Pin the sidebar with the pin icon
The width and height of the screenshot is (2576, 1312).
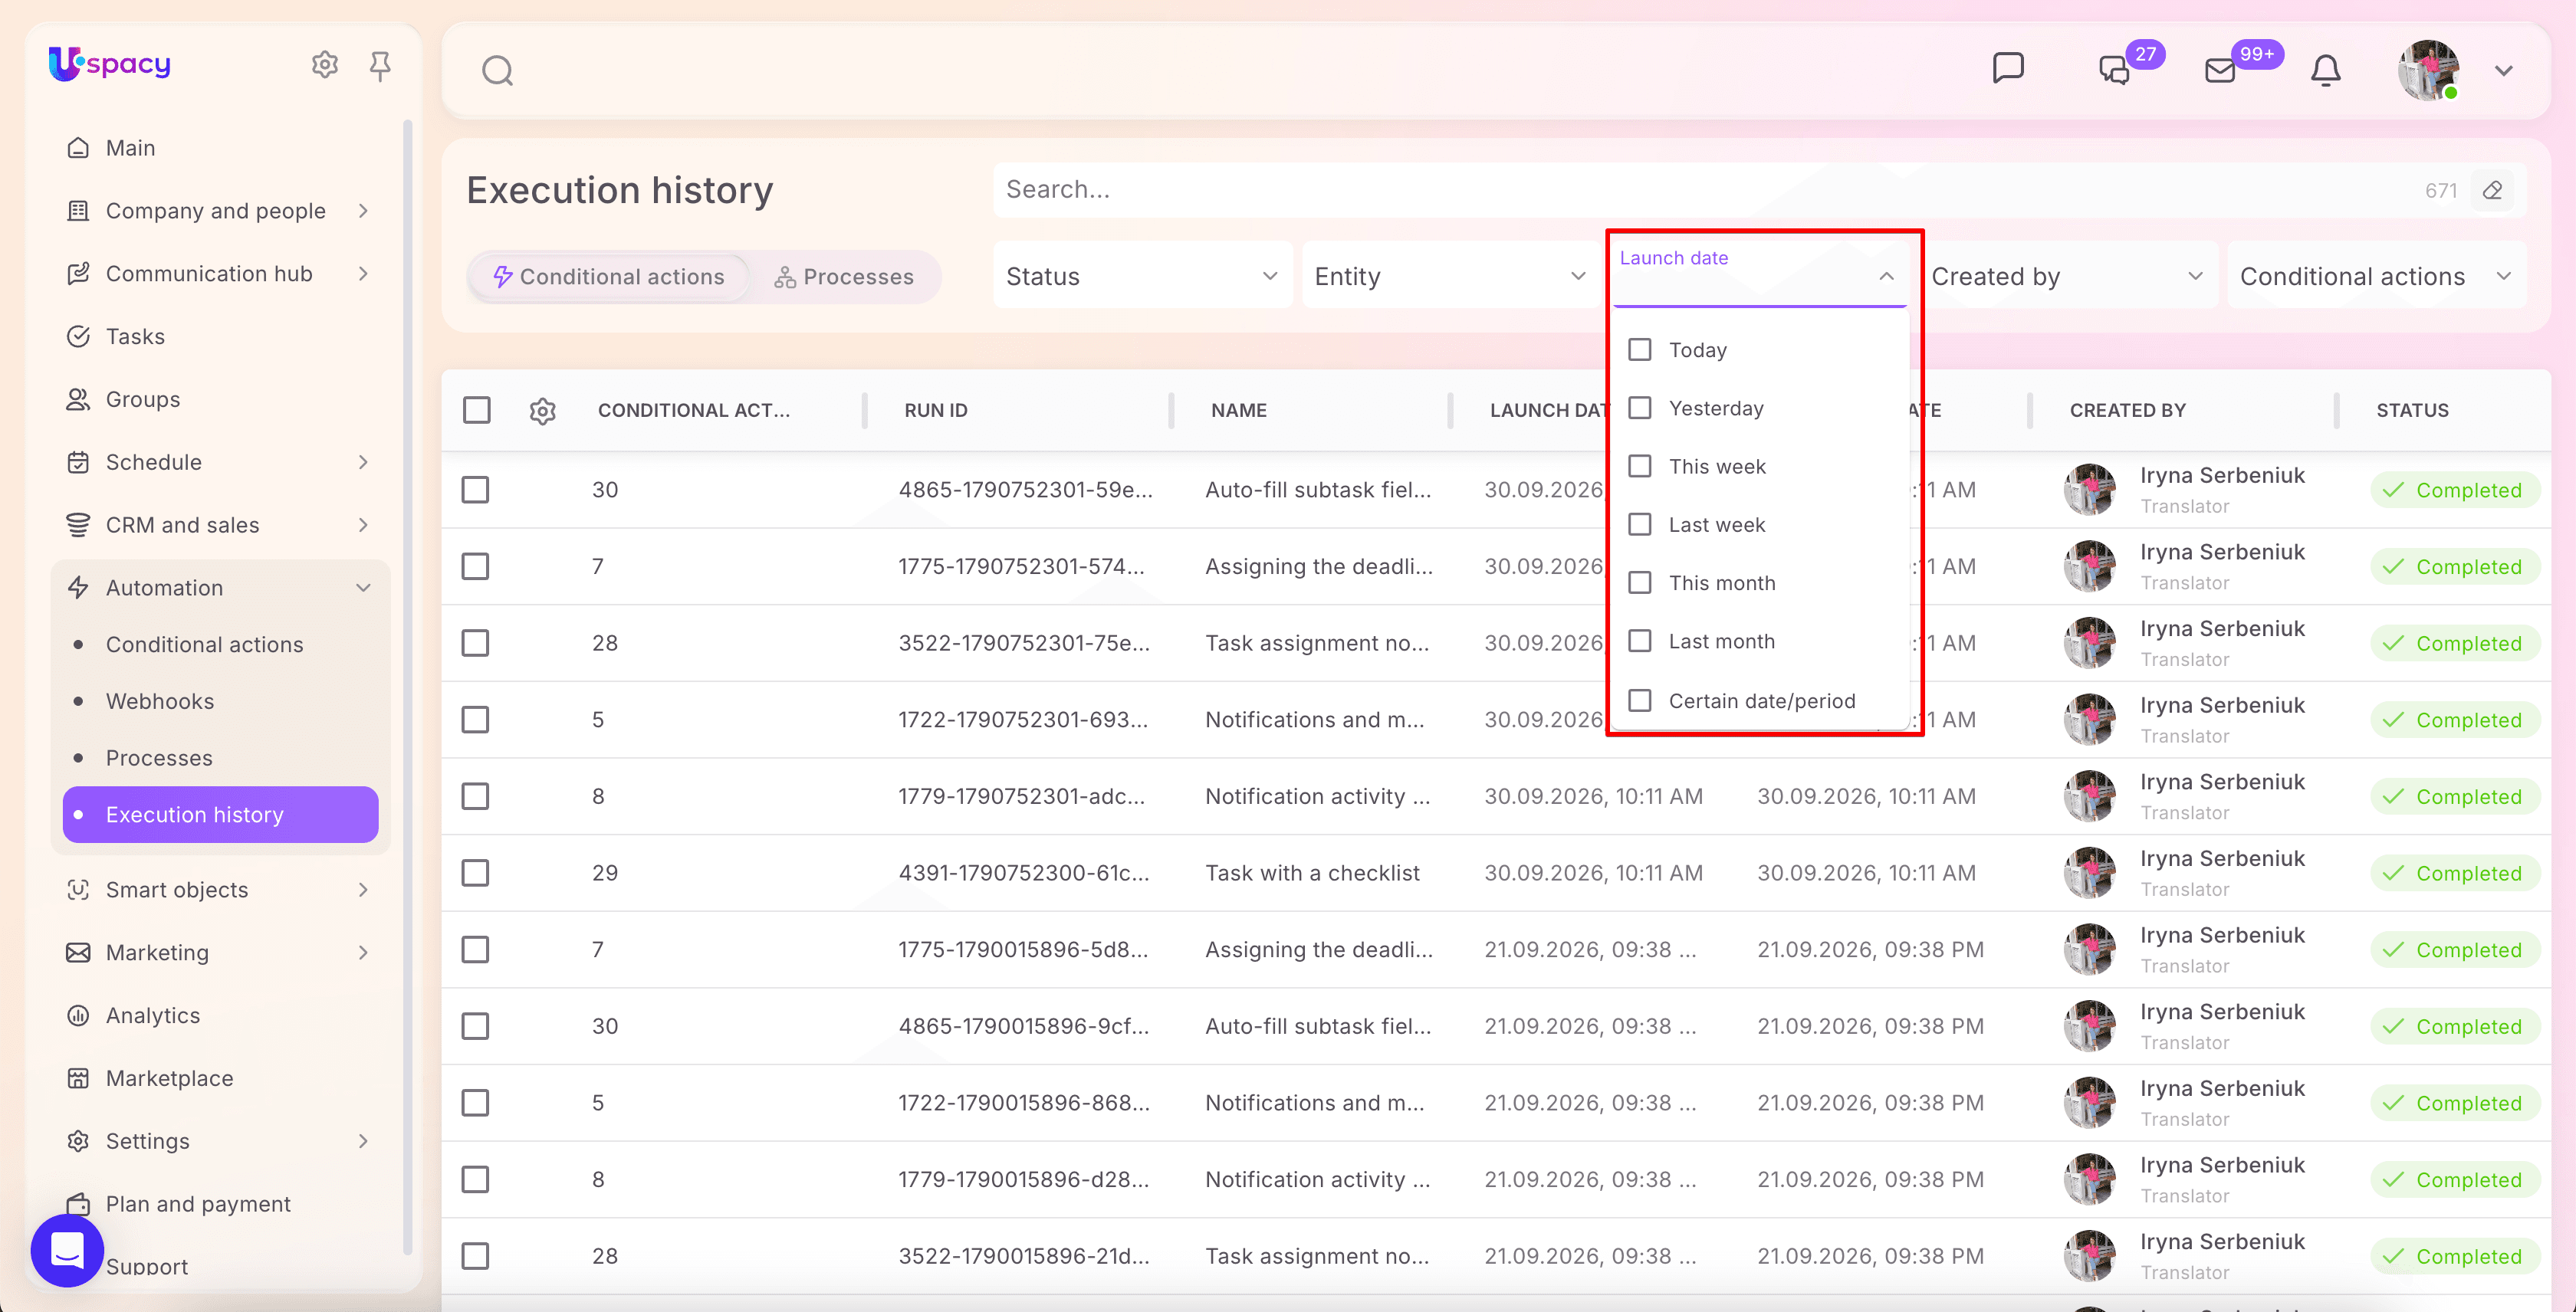(380, 66)
